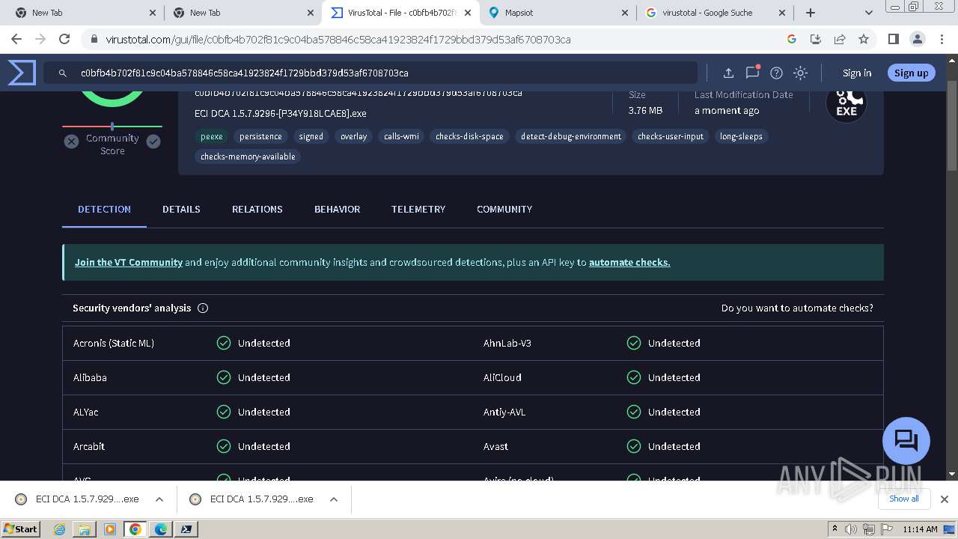This screenshot has height=539, width=958.
Task: Click the Antiy-AVL vendor name
Action: pos(504,412)
